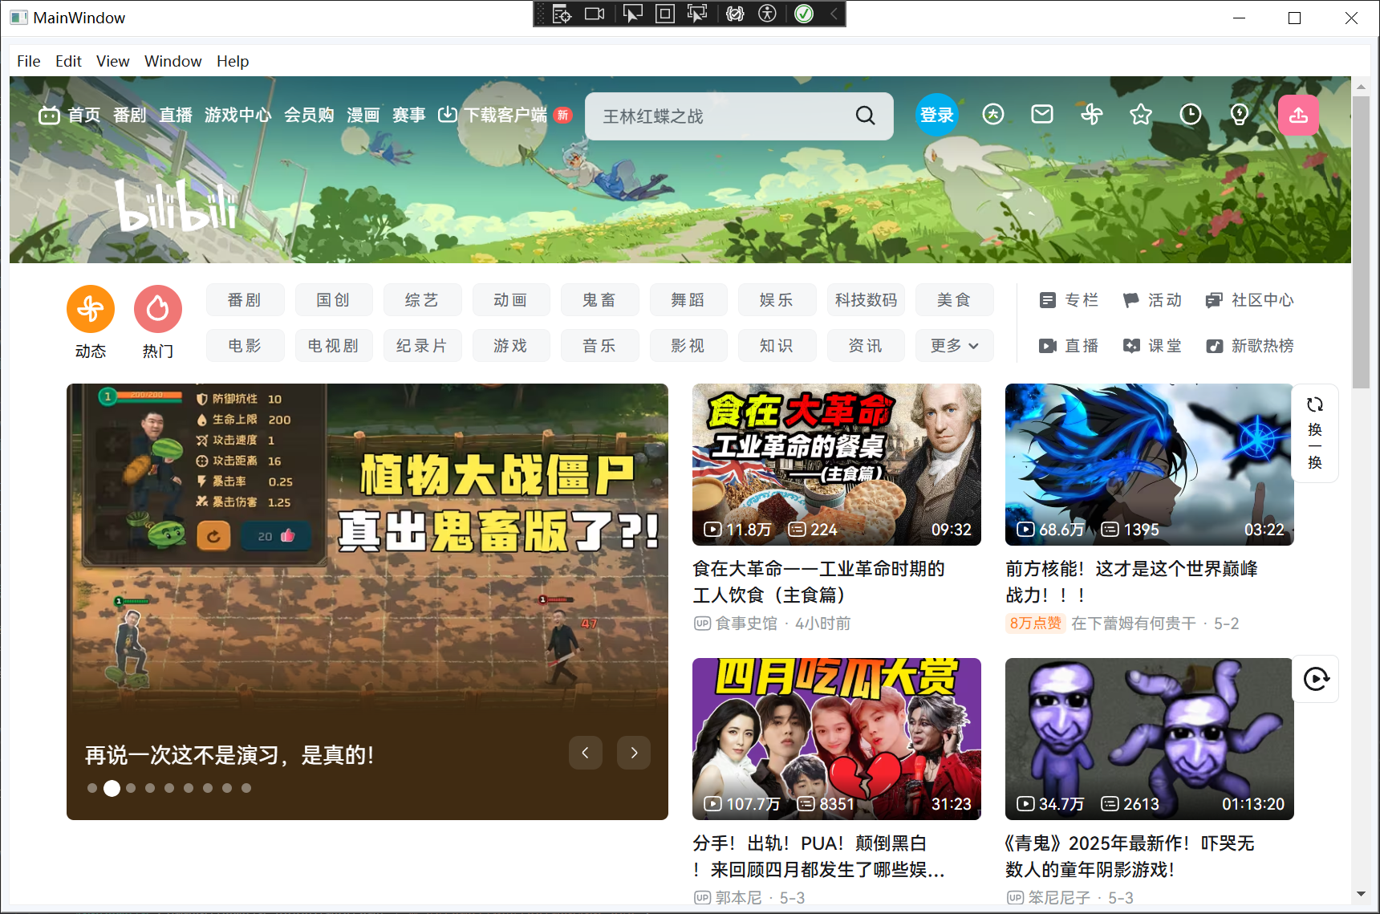
Task: Click the debug toolbar green checkmark icon
Action: click(x=804, y=14)
